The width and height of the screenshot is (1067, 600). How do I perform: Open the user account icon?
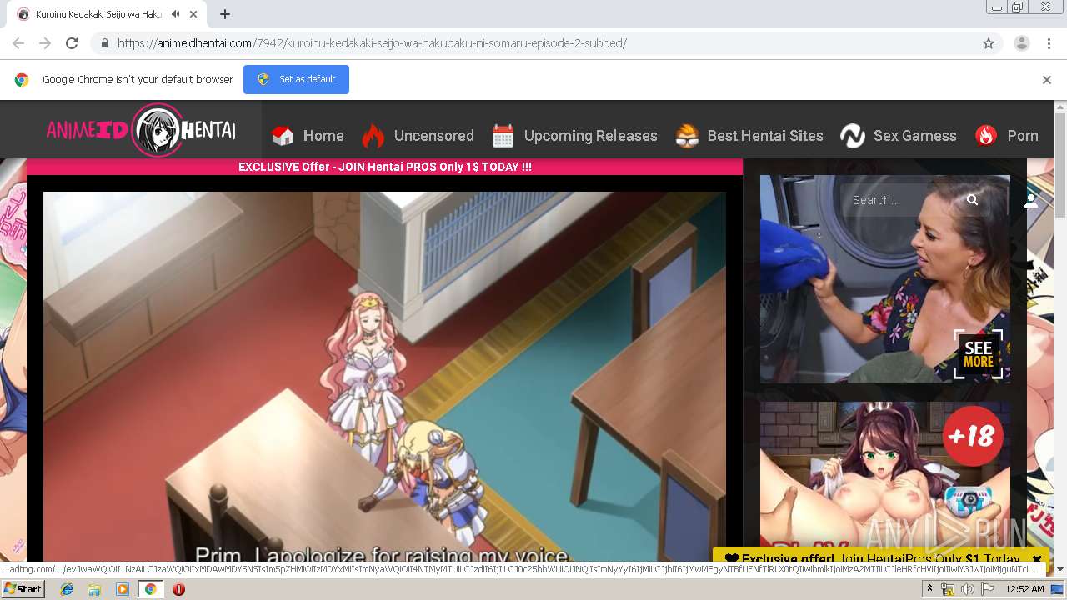[1031, 200]
